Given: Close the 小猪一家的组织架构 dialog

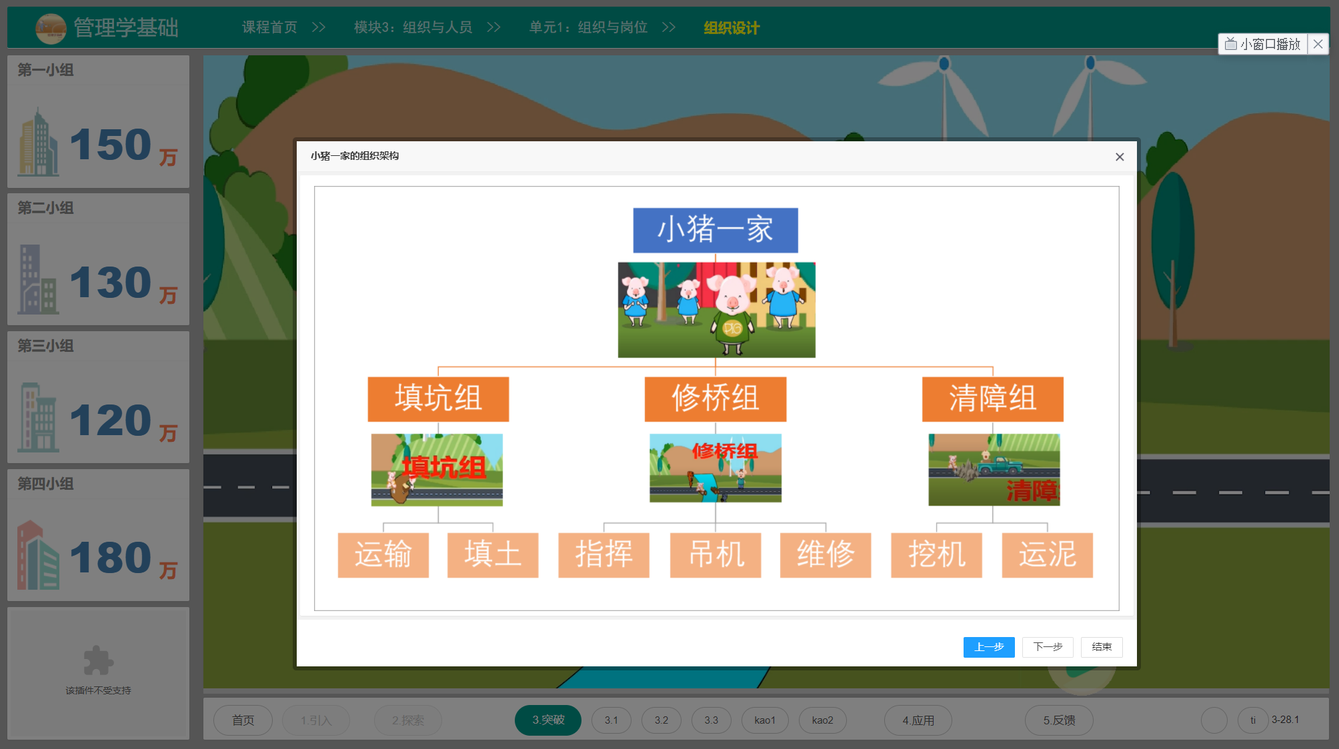Looking at the screenshot, I should pyautogui.click(x=1120, y=157).
